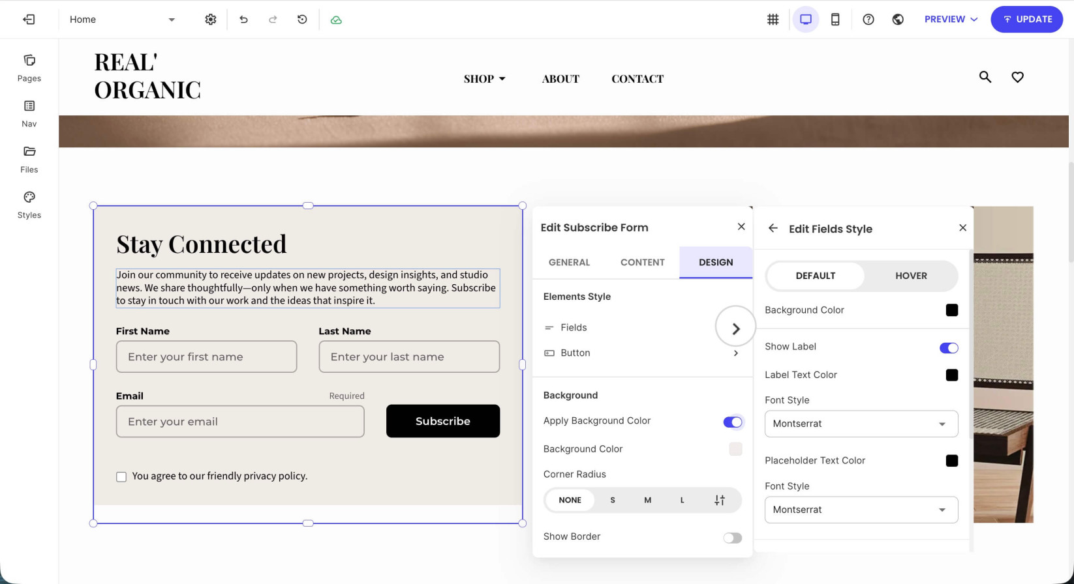Open the Files sidebar panel
The image size is (1074, 584).
click(x=29, y=159)
